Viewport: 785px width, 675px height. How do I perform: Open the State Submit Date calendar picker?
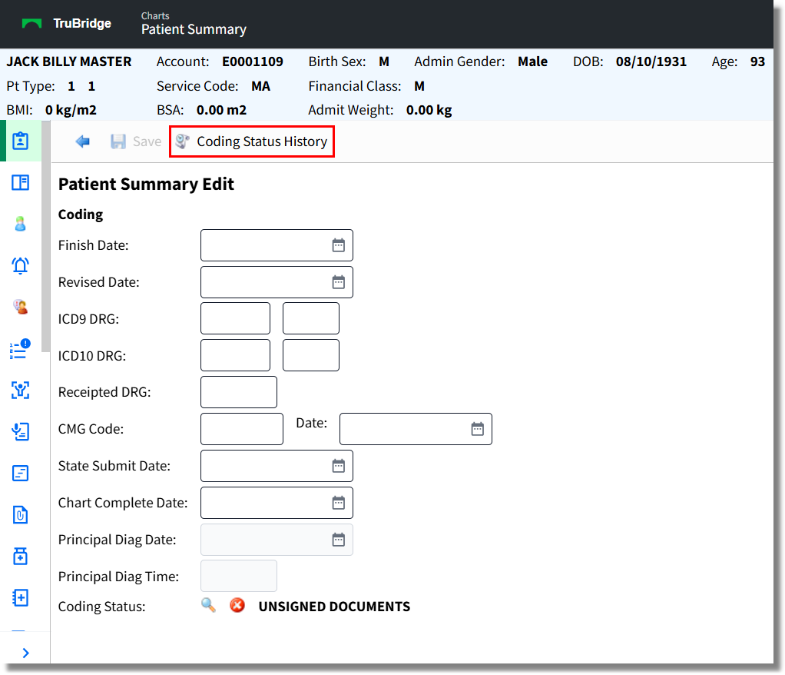(339, 466)
